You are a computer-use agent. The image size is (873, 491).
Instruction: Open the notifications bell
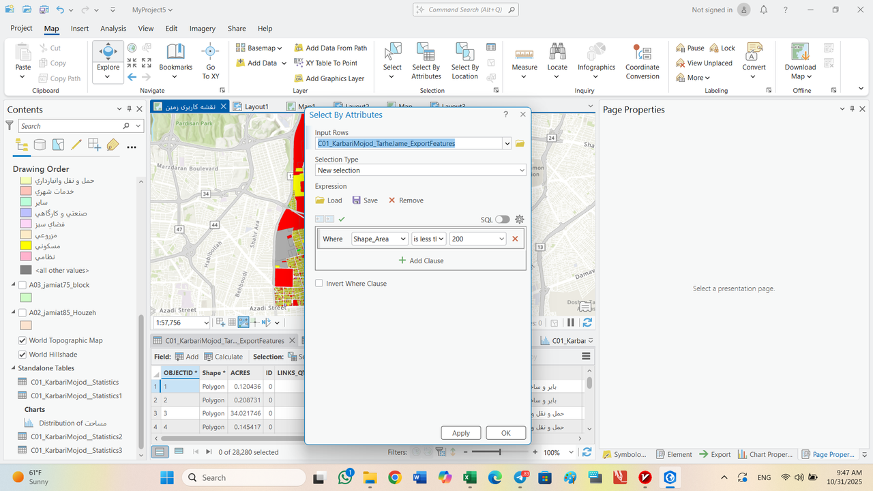tap(764, 10)
